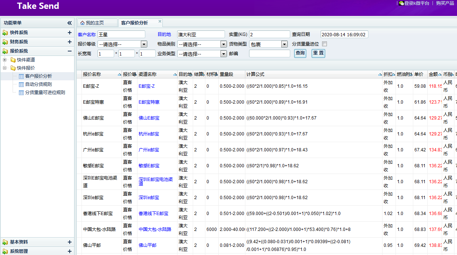The height and width of the screenshot is (255, 457).
Task: Close the 客户报价分析 tab
Action: (160, 21)
